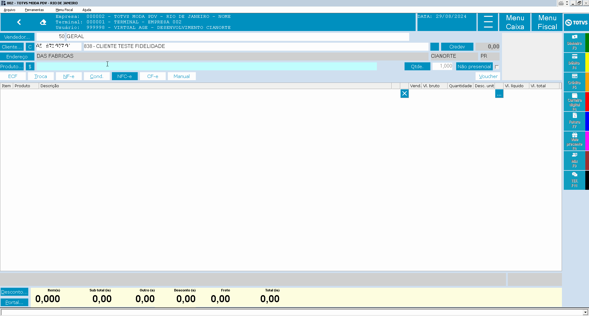Select the Cond. document type
This screenshot has height=316, width=589.
click(x=97, y=76)
